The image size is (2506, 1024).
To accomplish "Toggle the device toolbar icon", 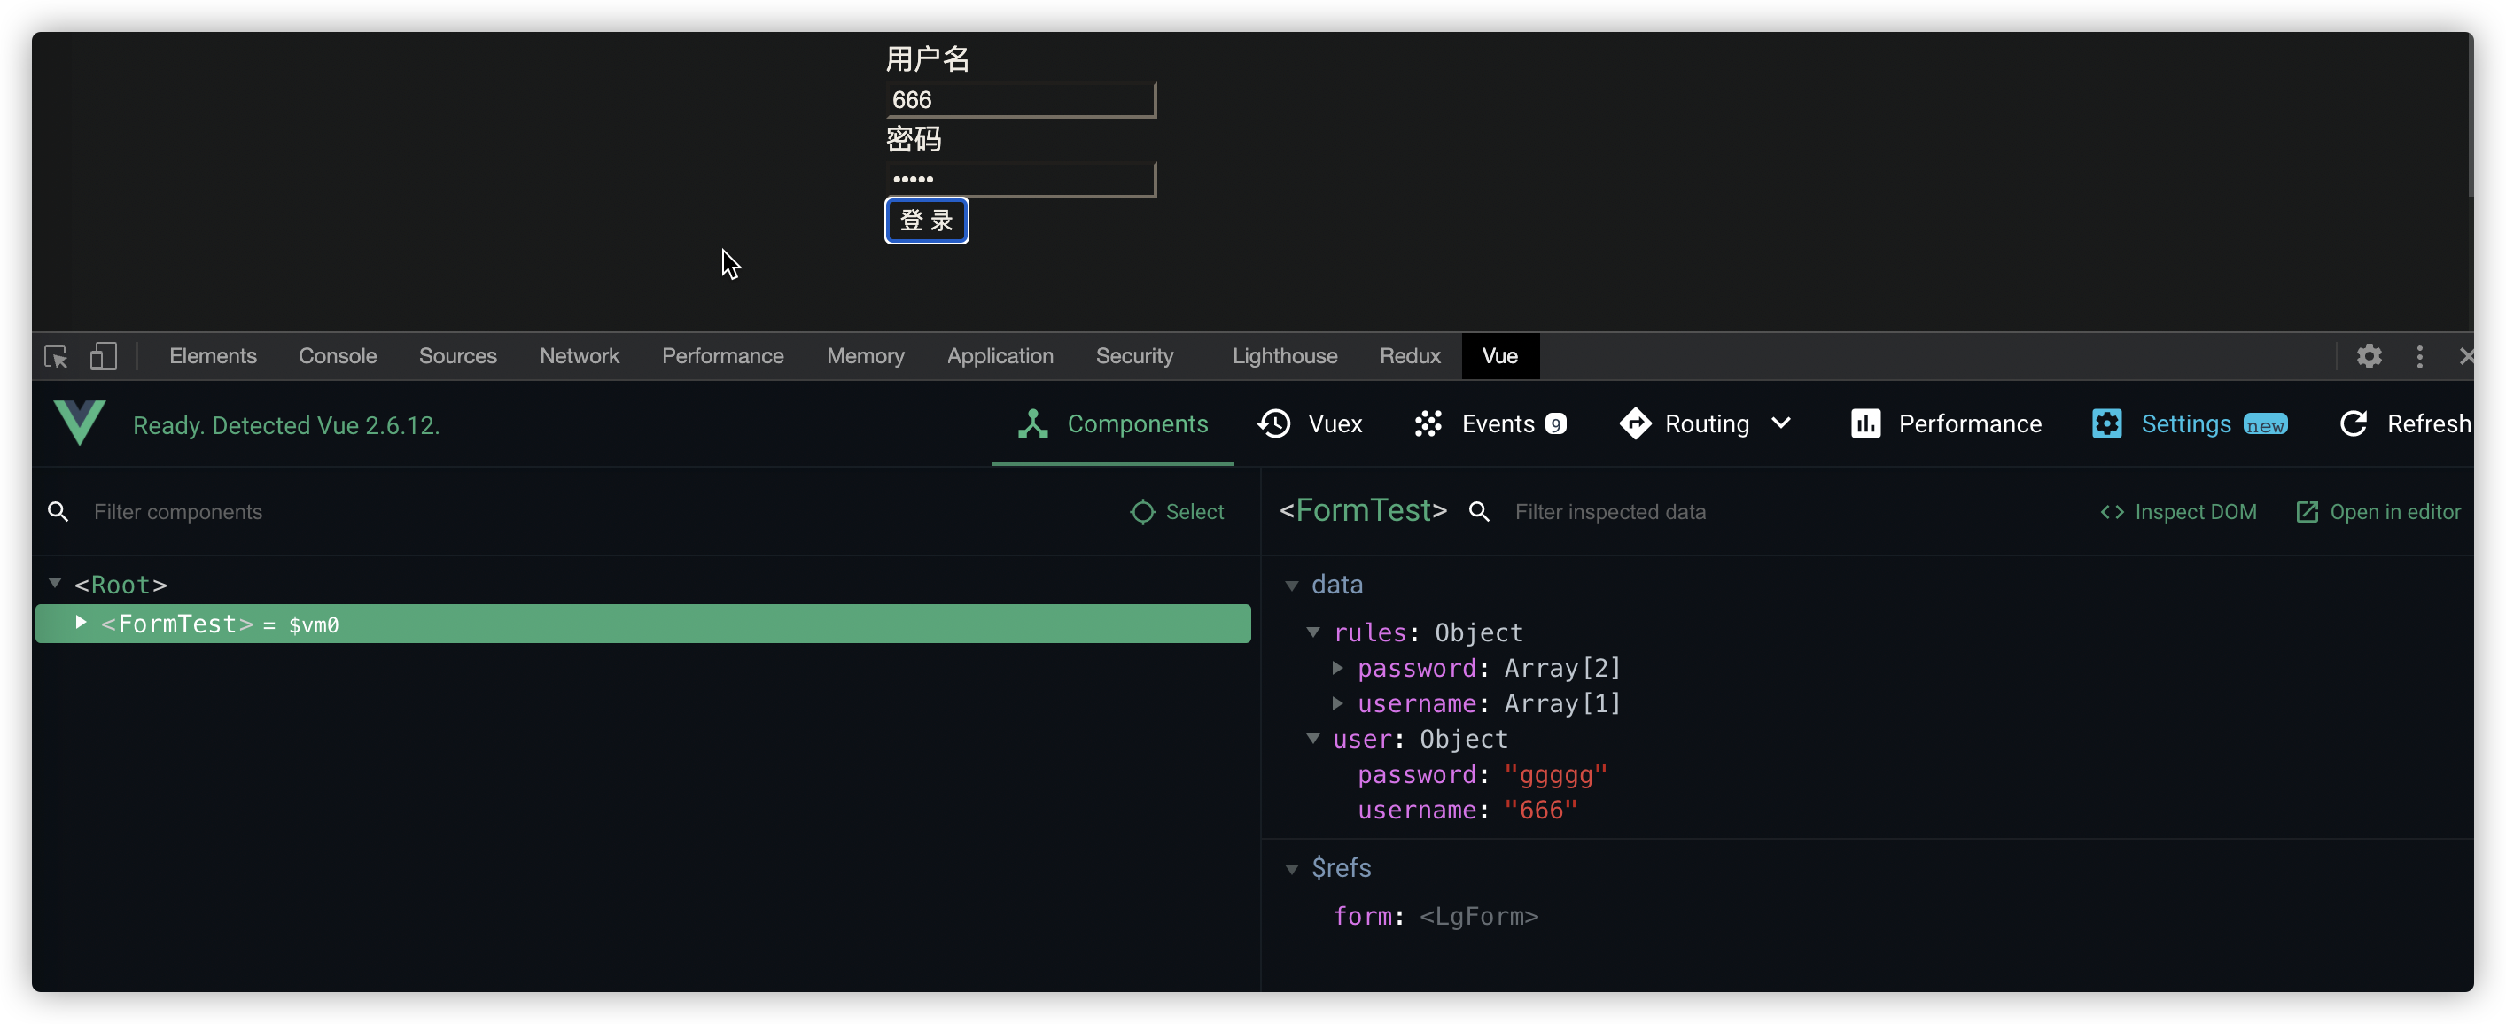I will pyautogui.click(x=103, y=357).
